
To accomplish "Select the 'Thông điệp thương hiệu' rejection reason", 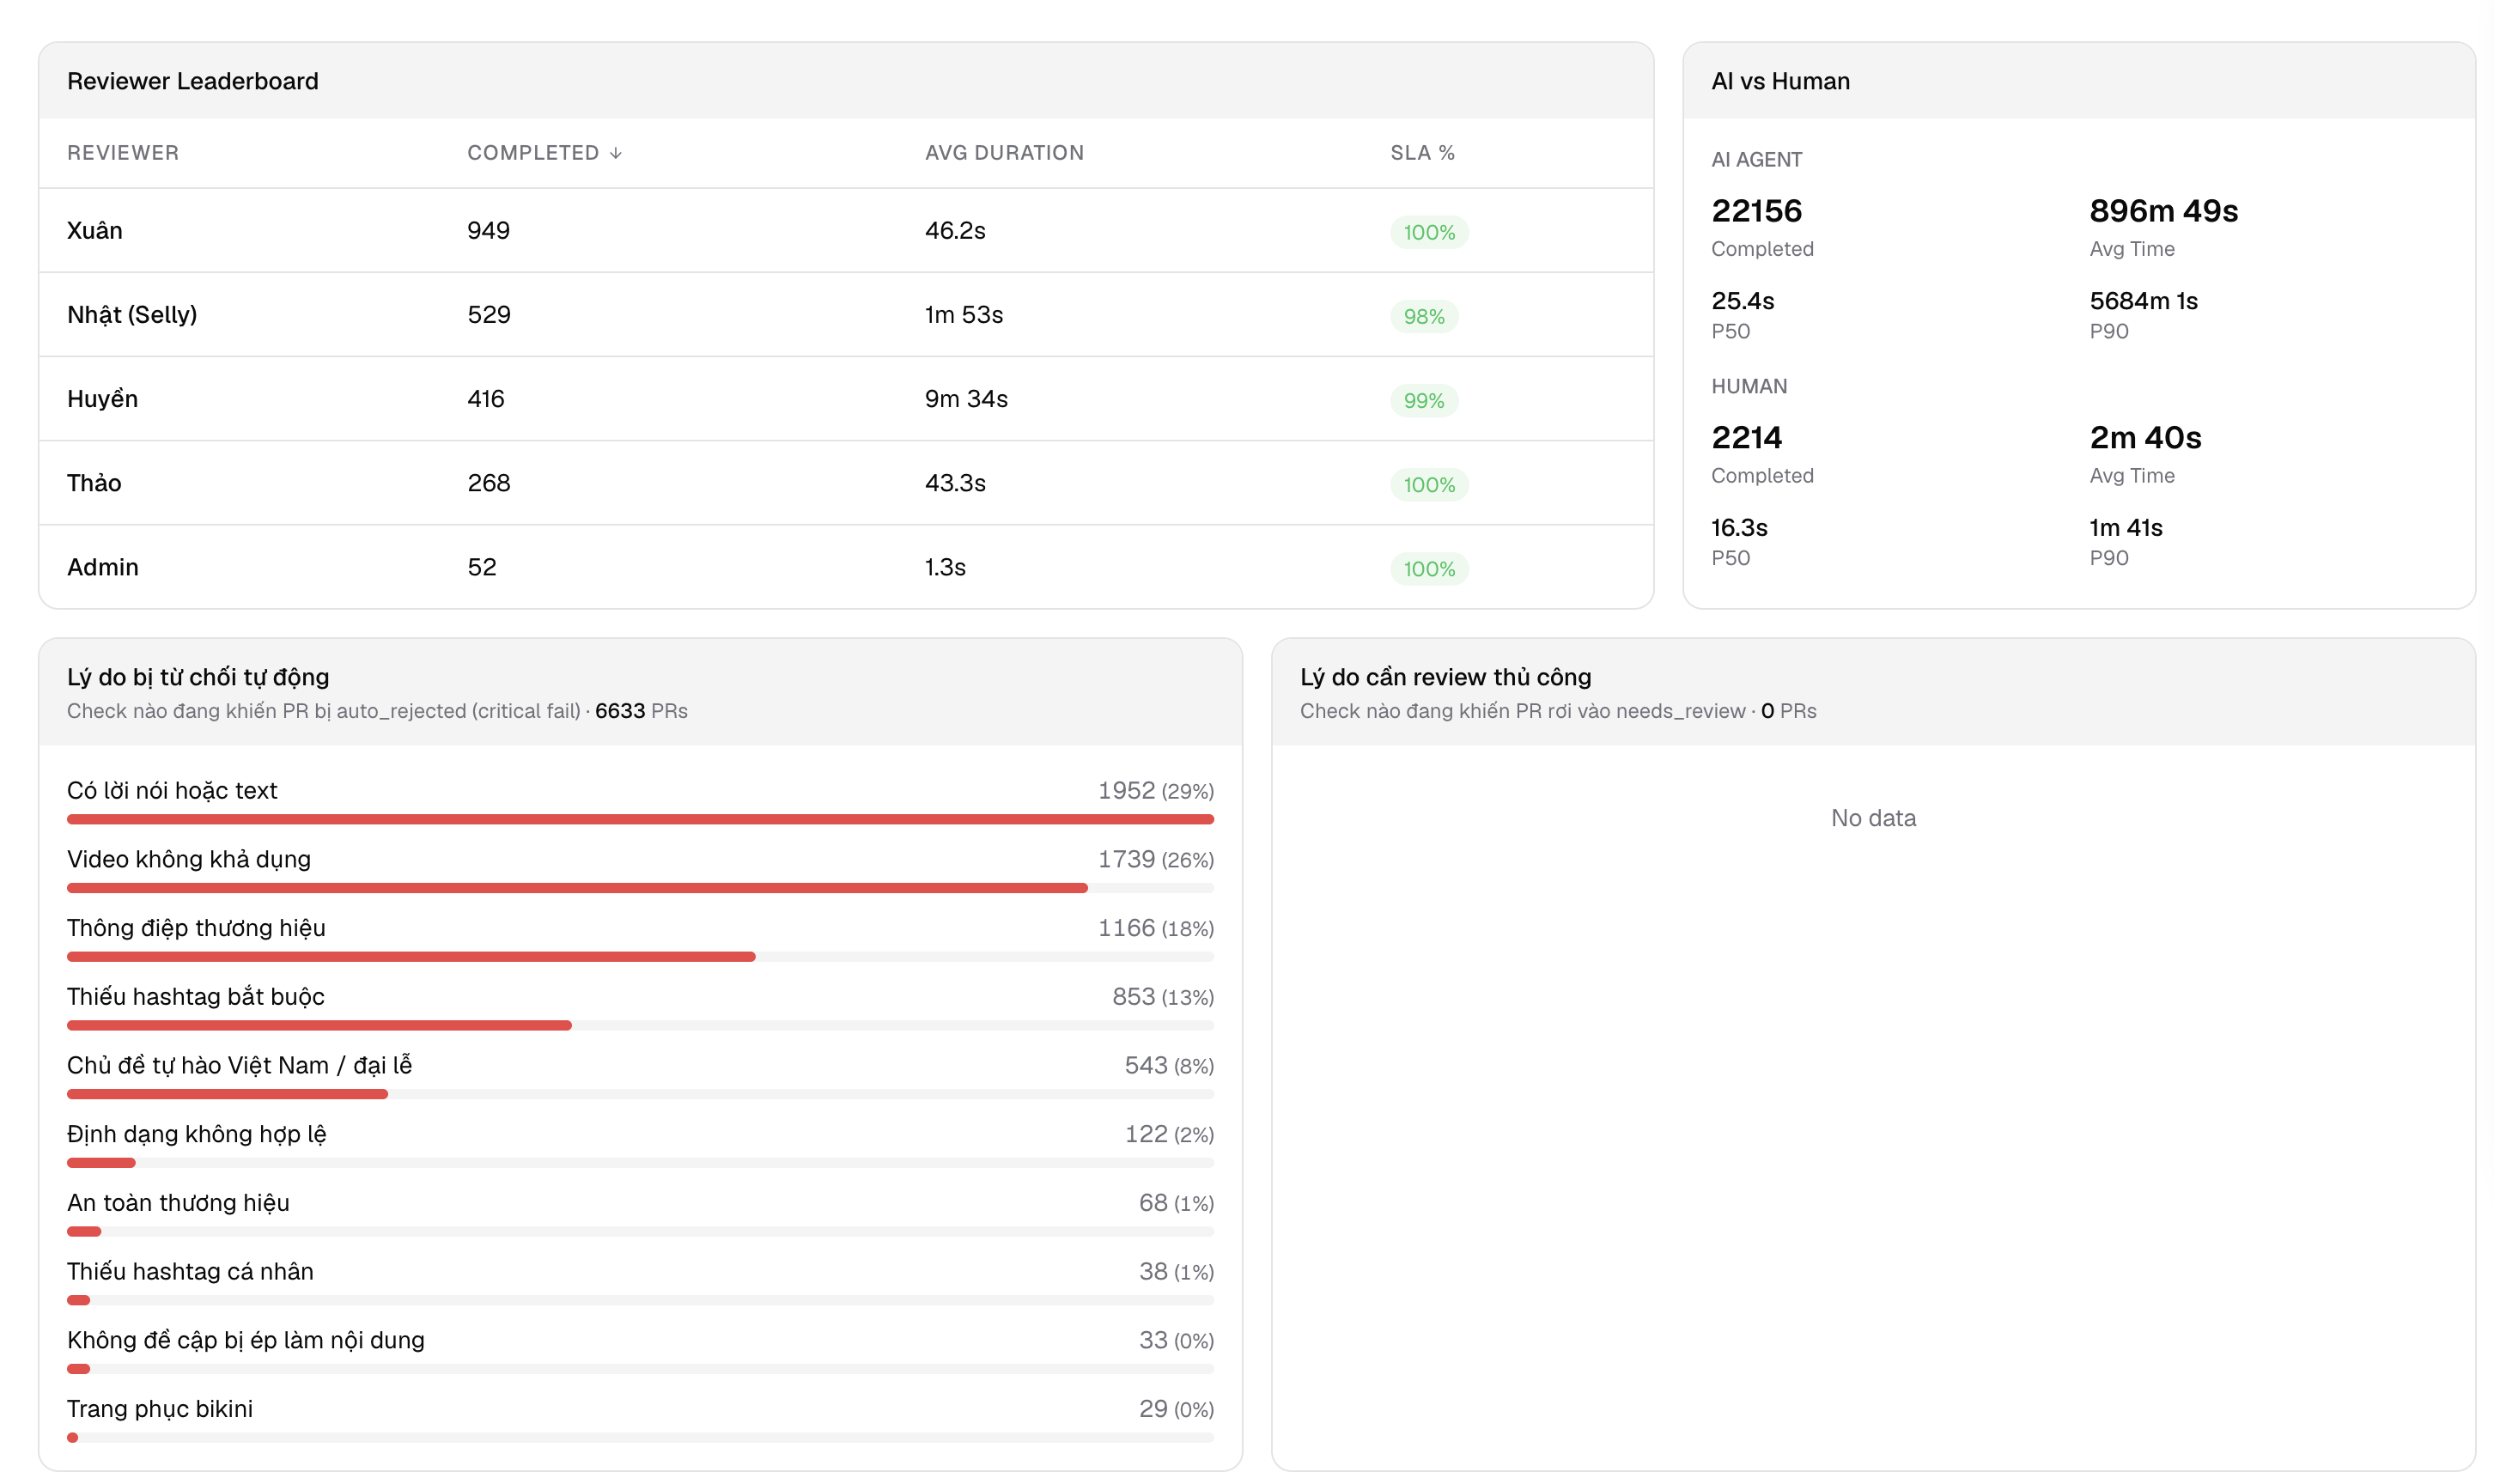I will pos(640,940).
